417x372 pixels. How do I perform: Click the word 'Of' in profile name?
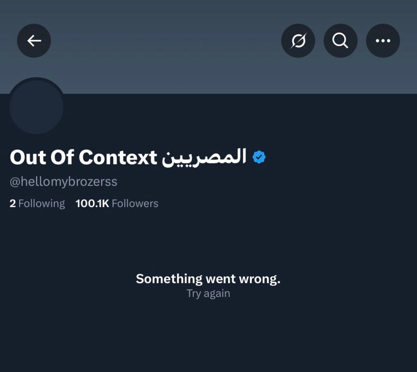[x=62, y=157]
